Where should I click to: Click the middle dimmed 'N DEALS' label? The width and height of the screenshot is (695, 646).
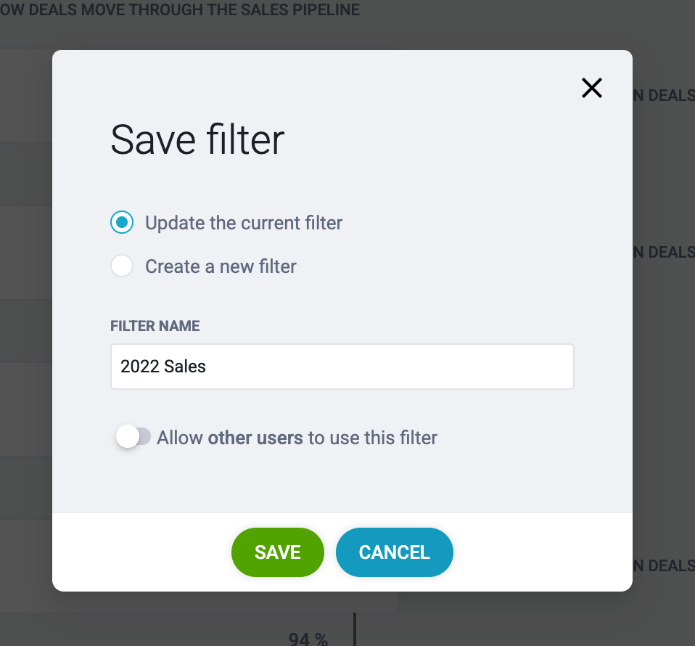tap(664, 252)
